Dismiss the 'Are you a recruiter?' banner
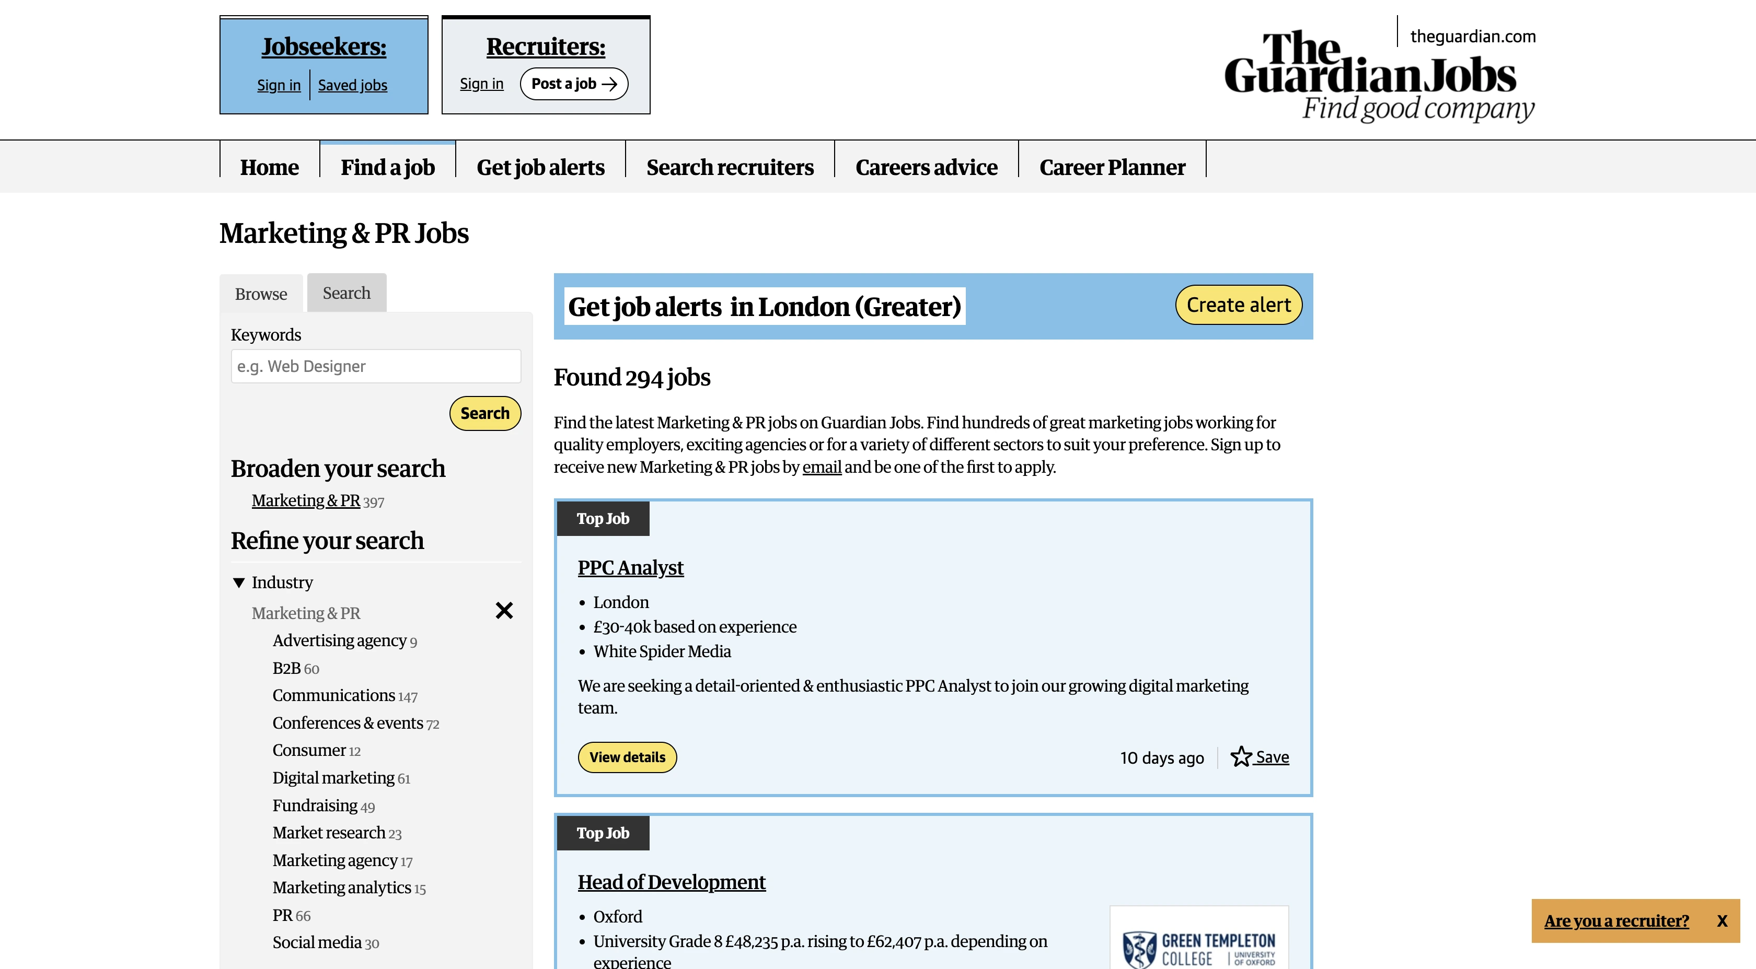 pos(1722,920)
